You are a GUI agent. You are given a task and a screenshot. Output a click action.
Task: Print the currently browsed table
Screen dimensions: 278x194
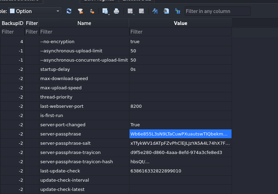point(116,11)
